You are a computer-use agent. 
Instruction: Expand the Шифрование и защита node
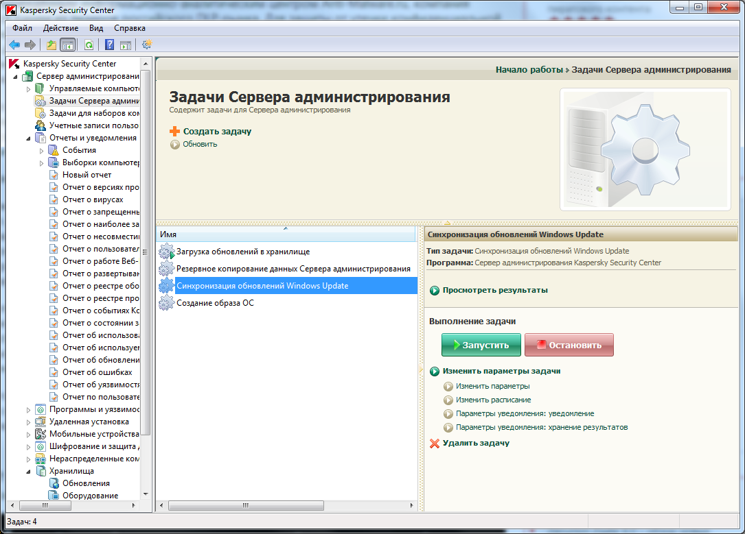[x=28, y=446]
